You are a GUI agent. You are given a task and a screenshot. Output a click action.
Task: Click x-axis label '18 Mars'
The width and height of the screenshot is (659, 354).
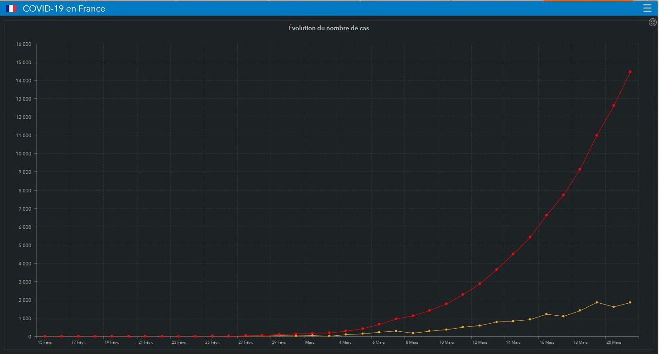point(580,342)
